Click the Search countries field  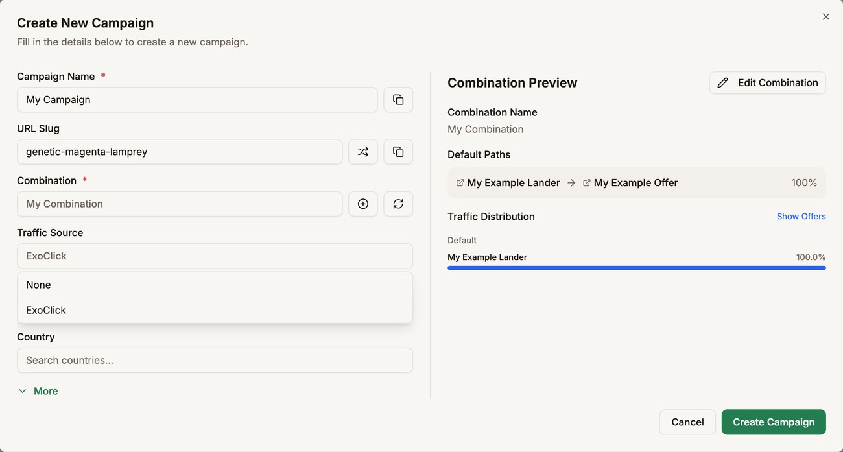click(x=215, y=360)
